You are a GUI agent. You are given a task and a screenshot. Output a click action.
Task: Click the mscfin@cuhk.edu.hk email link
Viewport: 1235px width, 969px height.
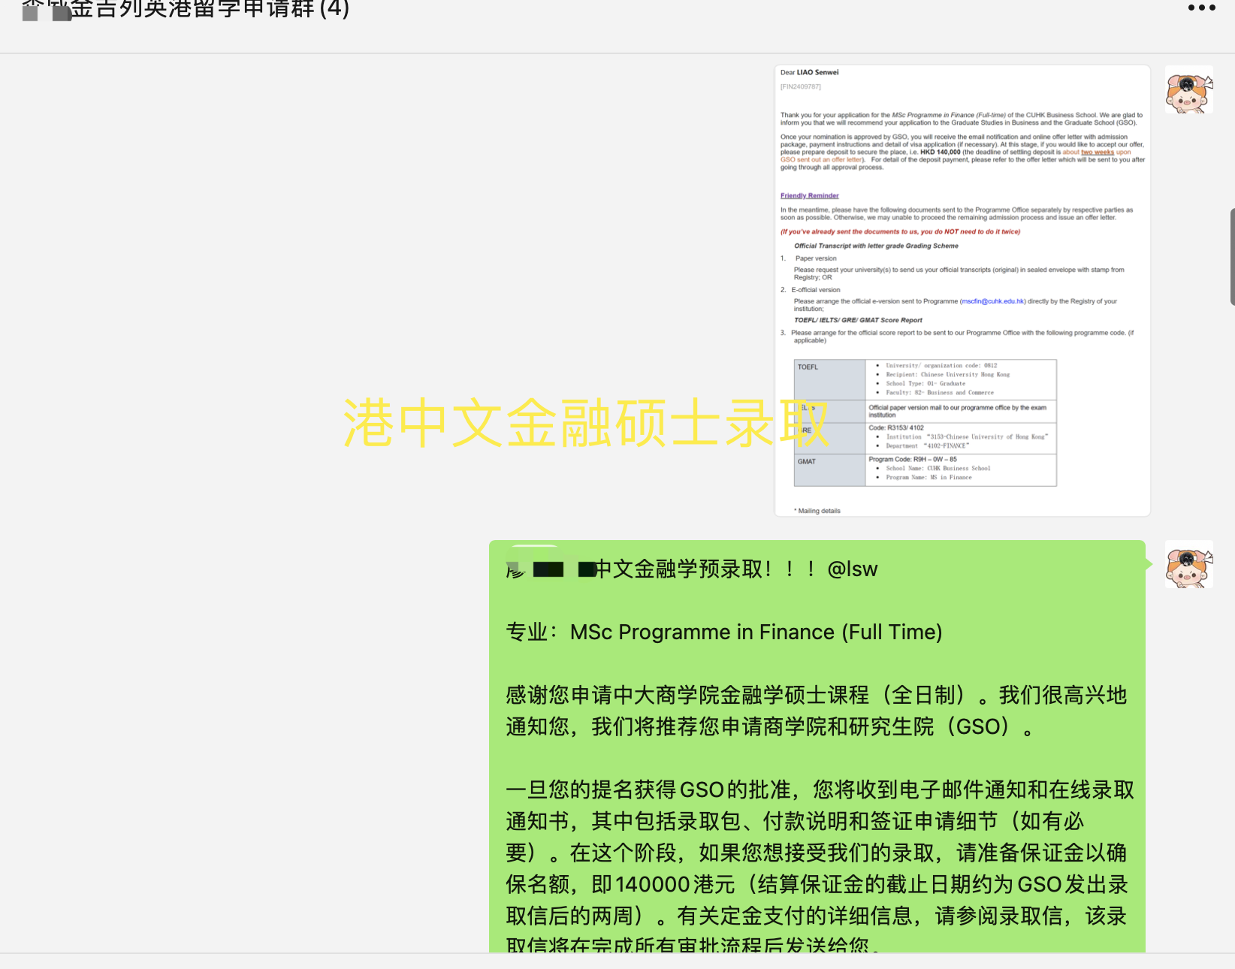tap(992, 301)
